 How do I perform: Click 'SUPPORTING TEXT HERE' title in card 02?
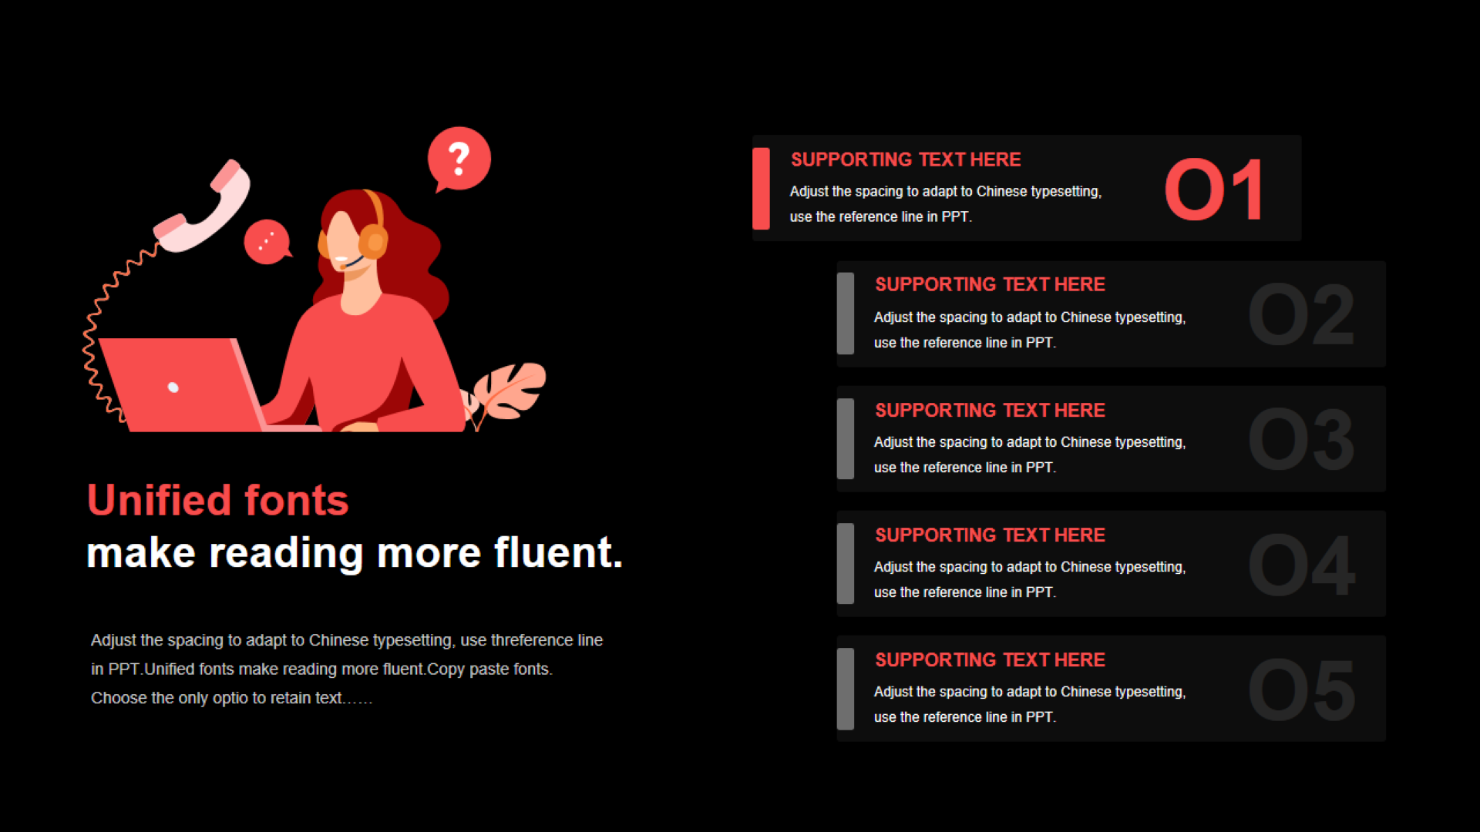point(991,284)
